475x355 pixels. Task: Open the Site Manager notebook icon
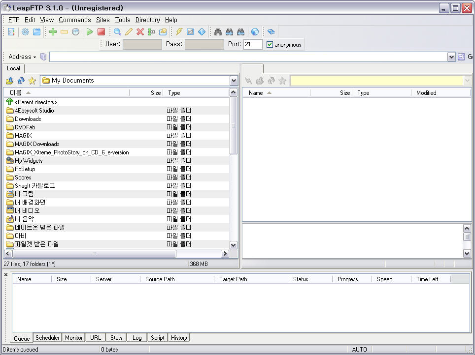coord(11,32)
